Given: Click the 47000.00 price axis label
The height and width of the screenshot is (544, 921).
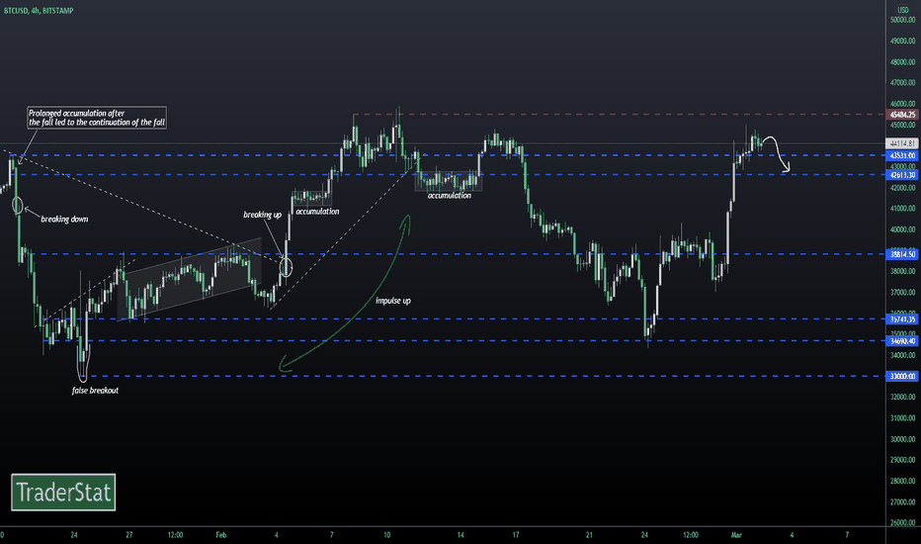Looking at the screenshot, I should click(x=903, y=83).
